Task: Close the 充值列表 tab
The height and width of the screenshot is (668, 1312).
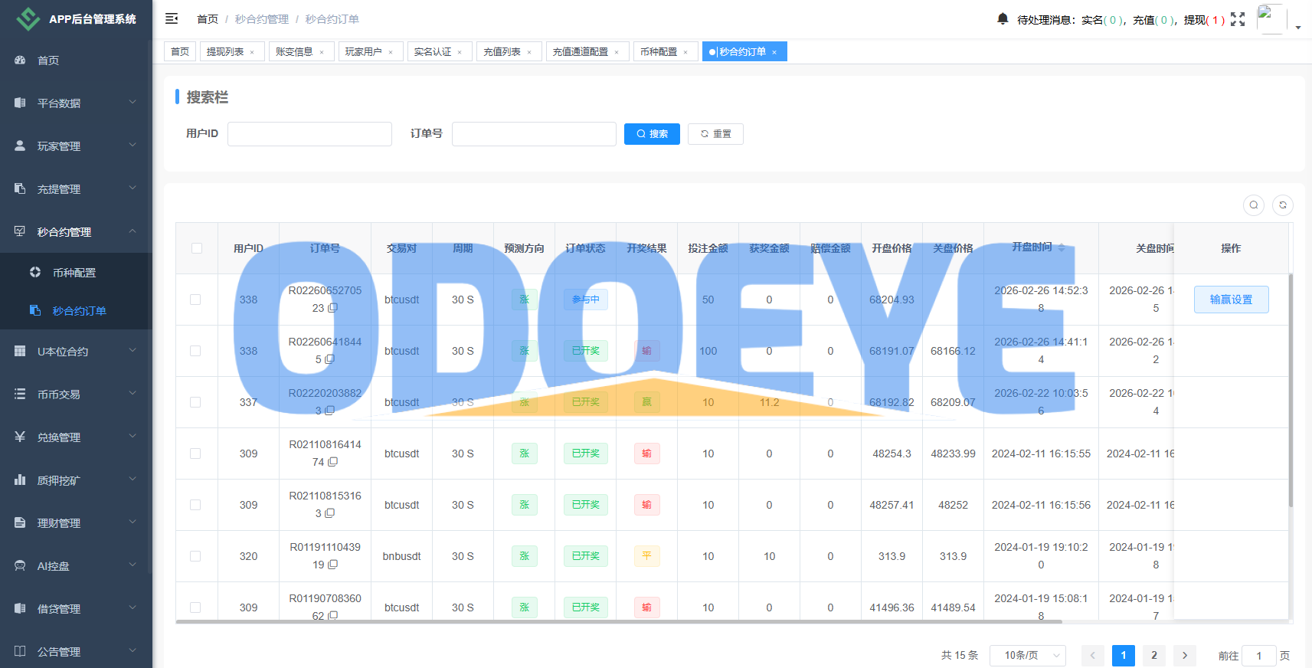Action: [529, 52]
